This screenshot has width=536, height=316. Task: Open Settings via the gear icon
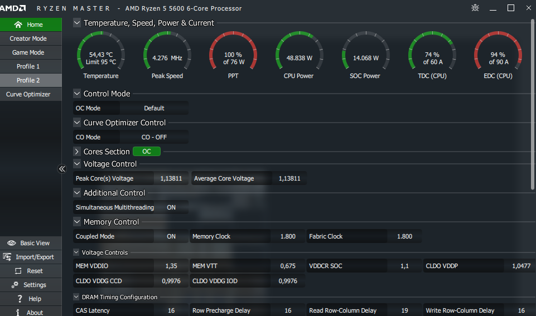coord(12,285)
